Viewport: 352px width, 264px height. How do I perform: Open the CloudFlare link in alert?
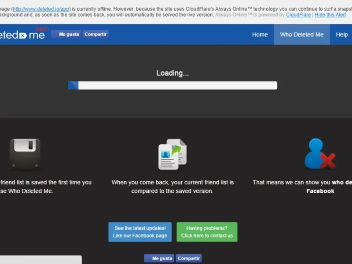click(x=298, y=15)
